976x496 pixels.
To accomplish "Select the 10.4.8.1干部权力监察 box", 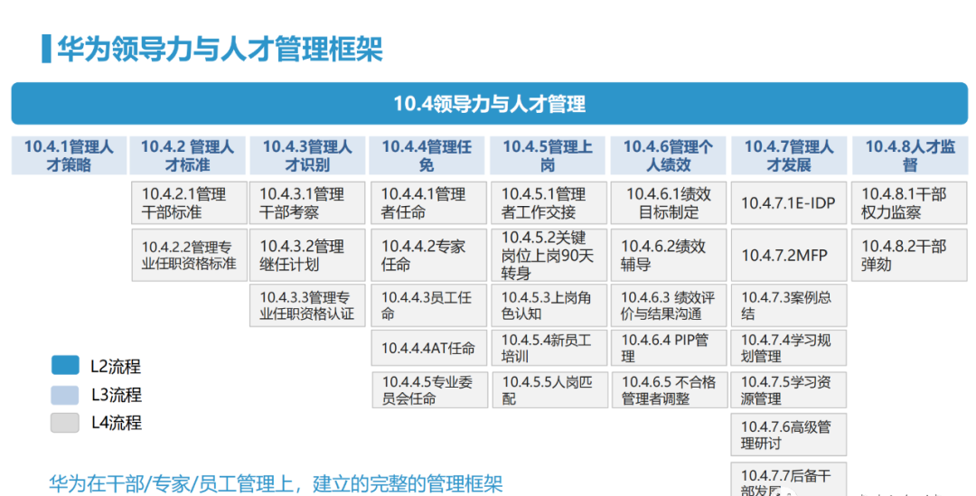I will click(909, 203).
